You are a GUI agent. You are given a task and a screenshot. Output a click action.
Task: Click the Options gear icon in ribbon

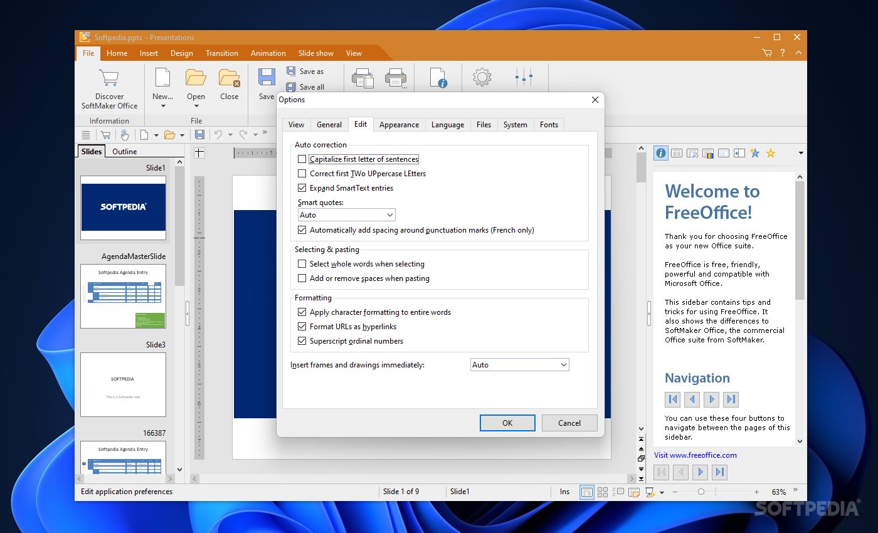pyautogui.click(x=482, y=78)
